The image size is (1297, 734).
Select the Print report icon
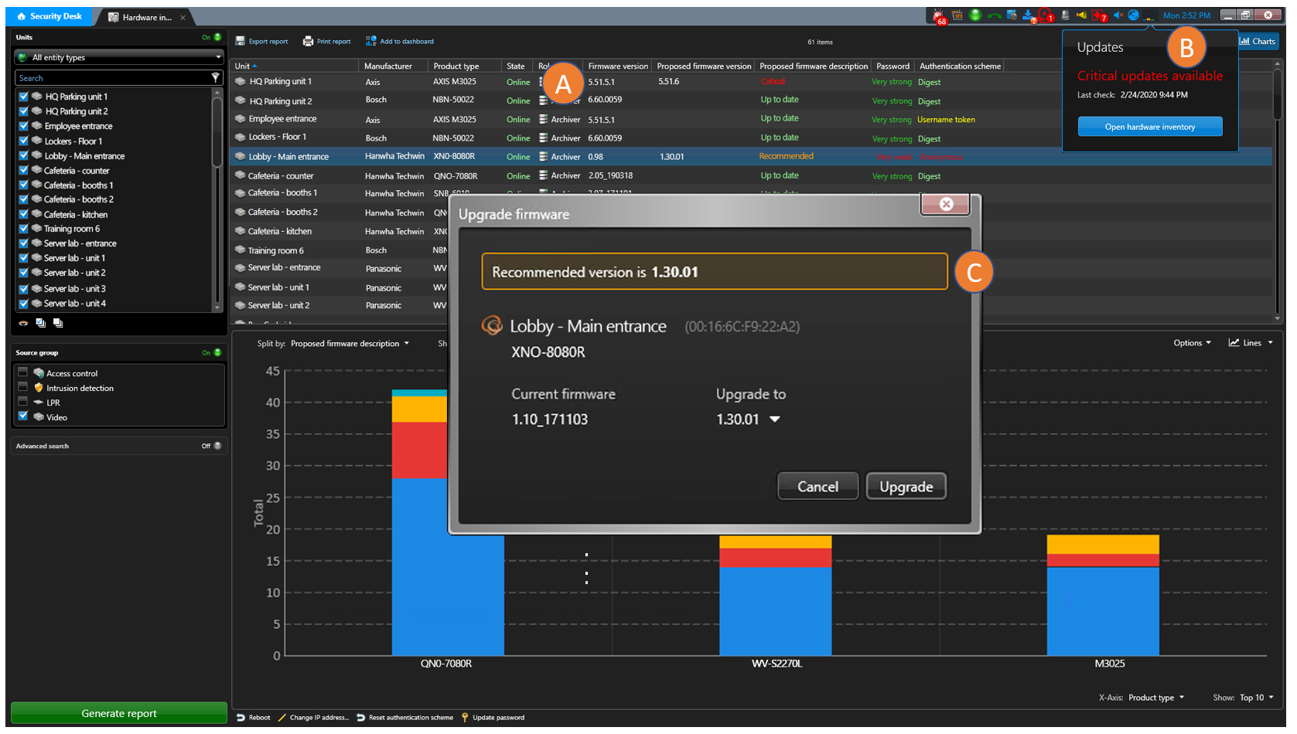click(308, 41)
